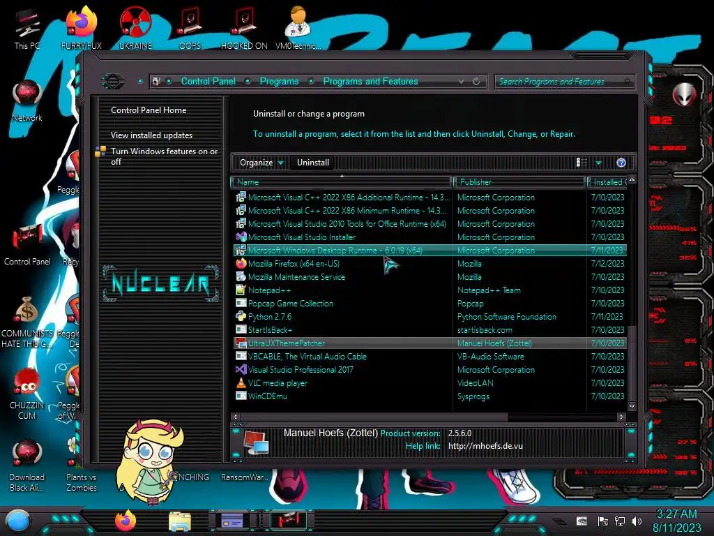Screen dimensions: 714x536
Task: Sort by Publisher column header
Action: 519,182
